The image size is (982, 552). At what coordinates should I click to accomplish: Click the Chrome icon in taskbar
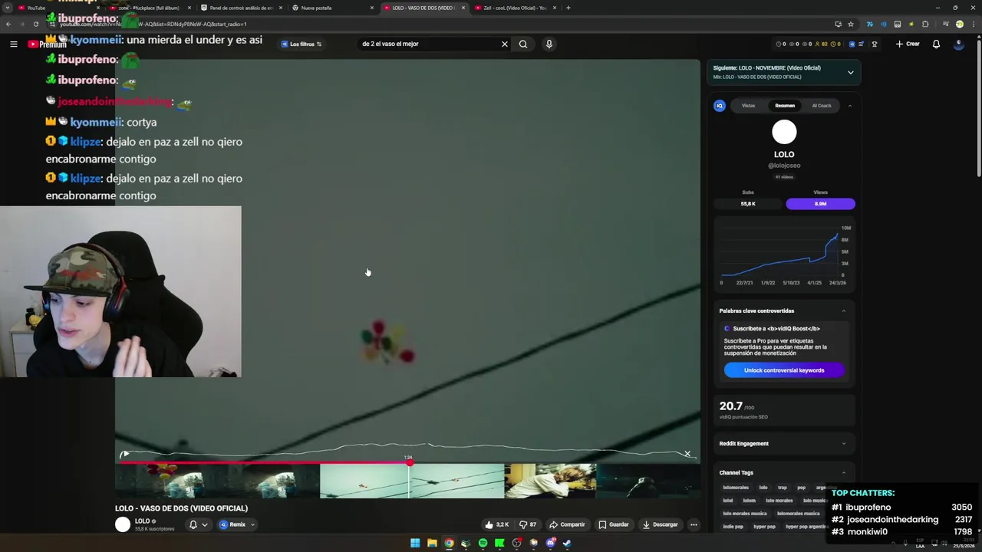[449, 543]
